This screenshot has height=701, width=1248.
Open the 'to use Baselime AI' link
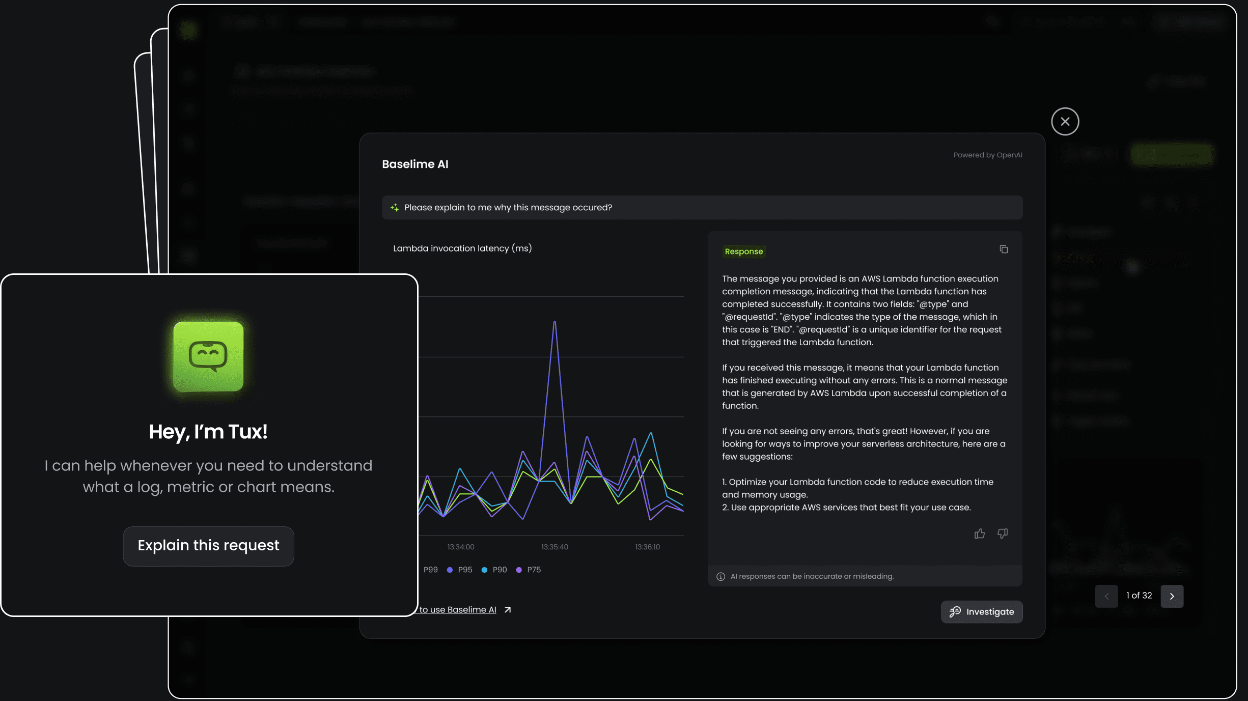pyautogui.click(x=457, y=610)
